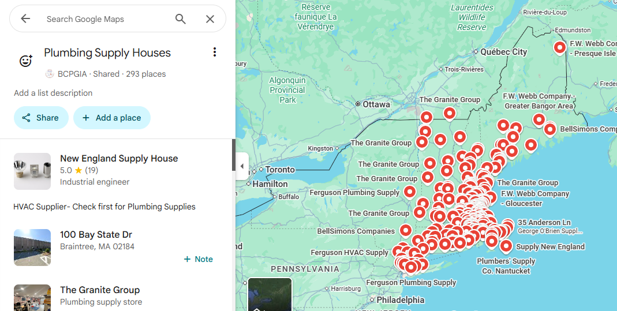617x311 pixels.
Task: Select the Kingston city label
Action: coord(320,148)
